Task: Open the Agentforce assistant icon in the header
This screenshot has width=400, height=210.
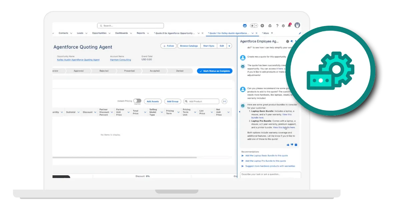Action: point(245,25)
